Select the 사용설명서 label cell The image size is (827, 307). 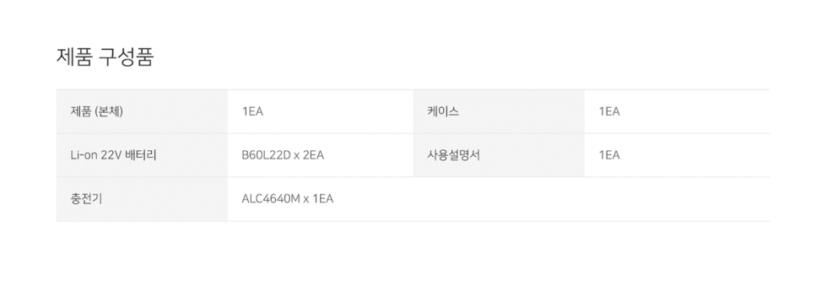point(499,155)
